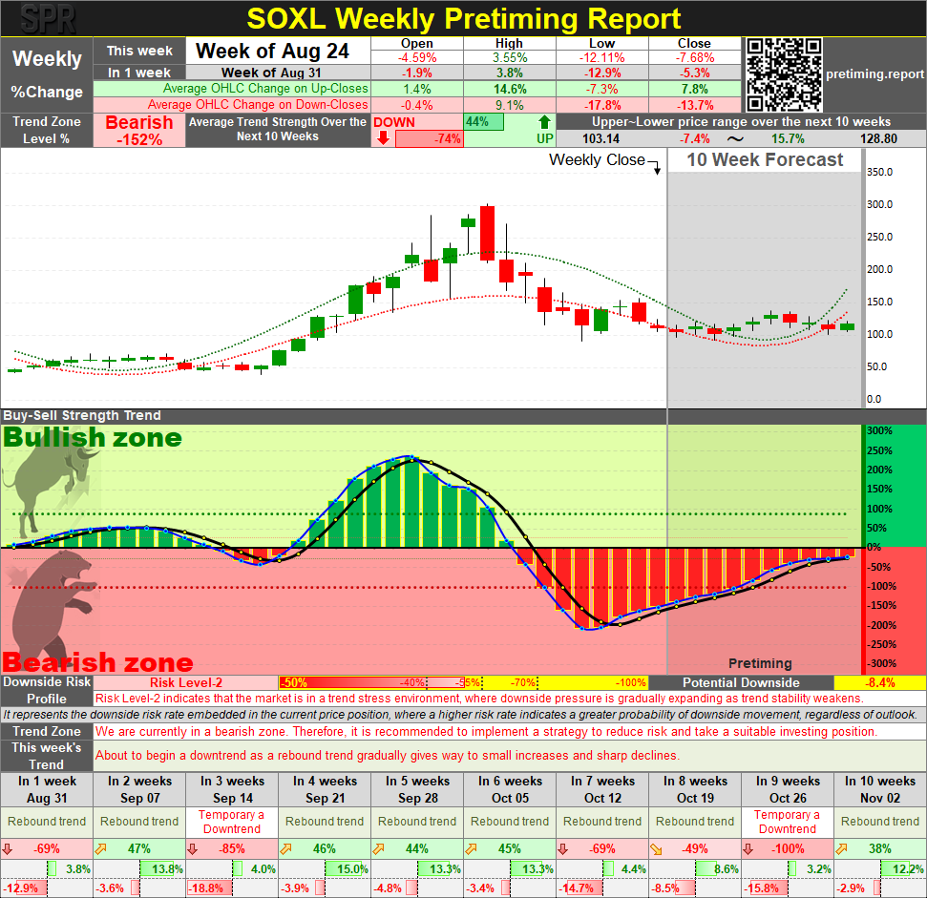Click the Pretiming label in the forecast zone
Image resolution: width=927 pixels, height=898 pixels.
[x=760, y=663]
